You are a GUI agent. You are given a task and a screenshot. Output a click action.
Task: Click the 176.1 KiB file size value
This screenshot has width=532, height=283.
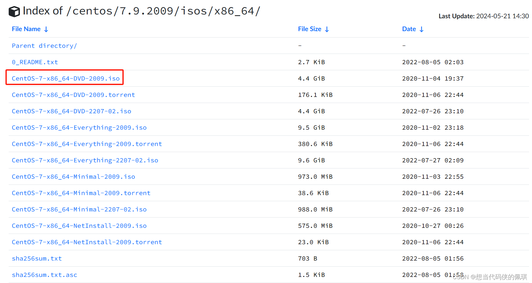[315, 95]
